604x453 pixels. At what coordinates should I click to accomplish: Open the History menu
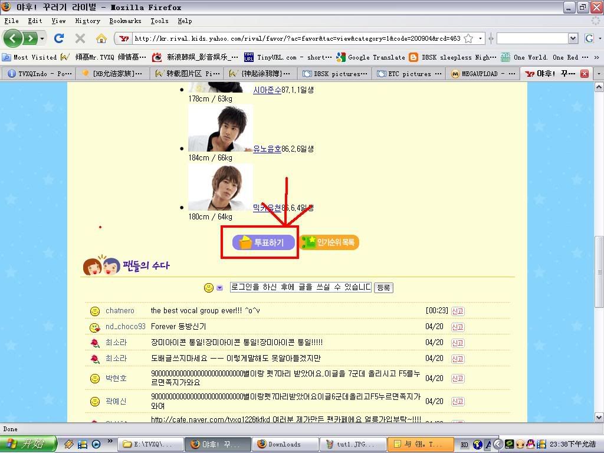pyautogui.click(x=87, y=21)
